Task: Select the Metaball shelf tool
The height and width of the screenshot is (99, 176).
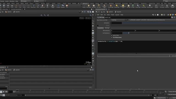Action: click(x=63, y=6)
